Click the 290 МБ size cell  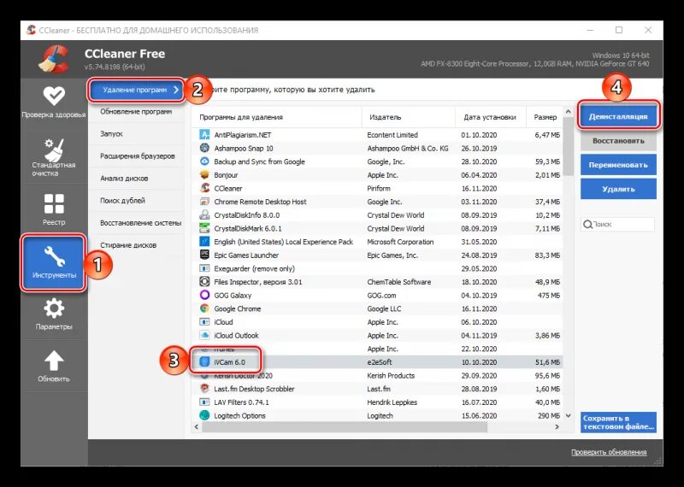[x=549, y=415]
